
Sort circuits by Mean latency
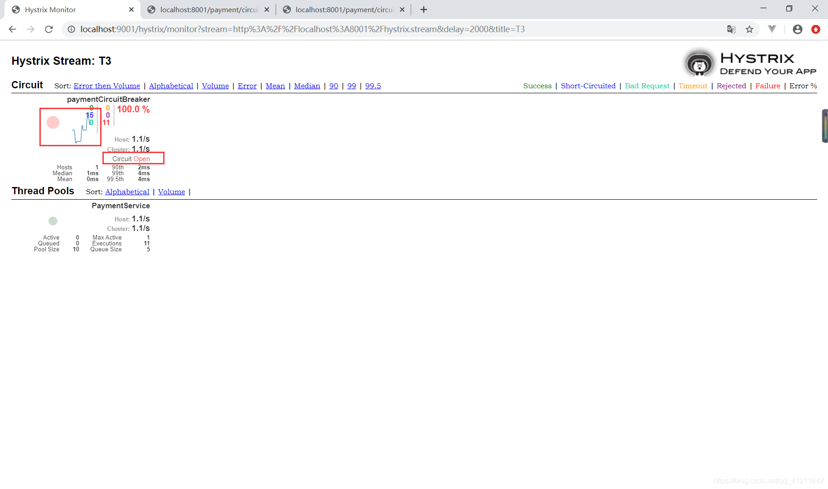(275, 86)
